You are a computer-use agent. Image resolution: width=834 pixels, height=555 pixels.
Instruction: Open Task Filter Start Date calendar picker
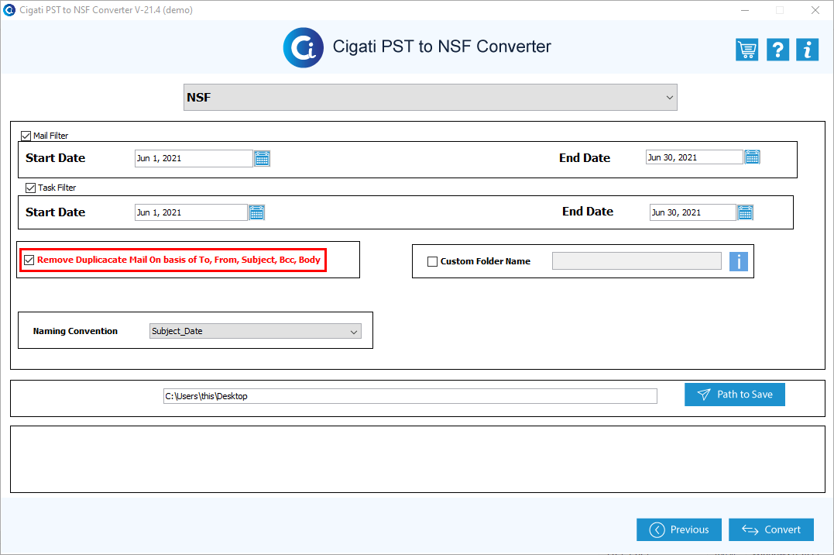[257, 212]
